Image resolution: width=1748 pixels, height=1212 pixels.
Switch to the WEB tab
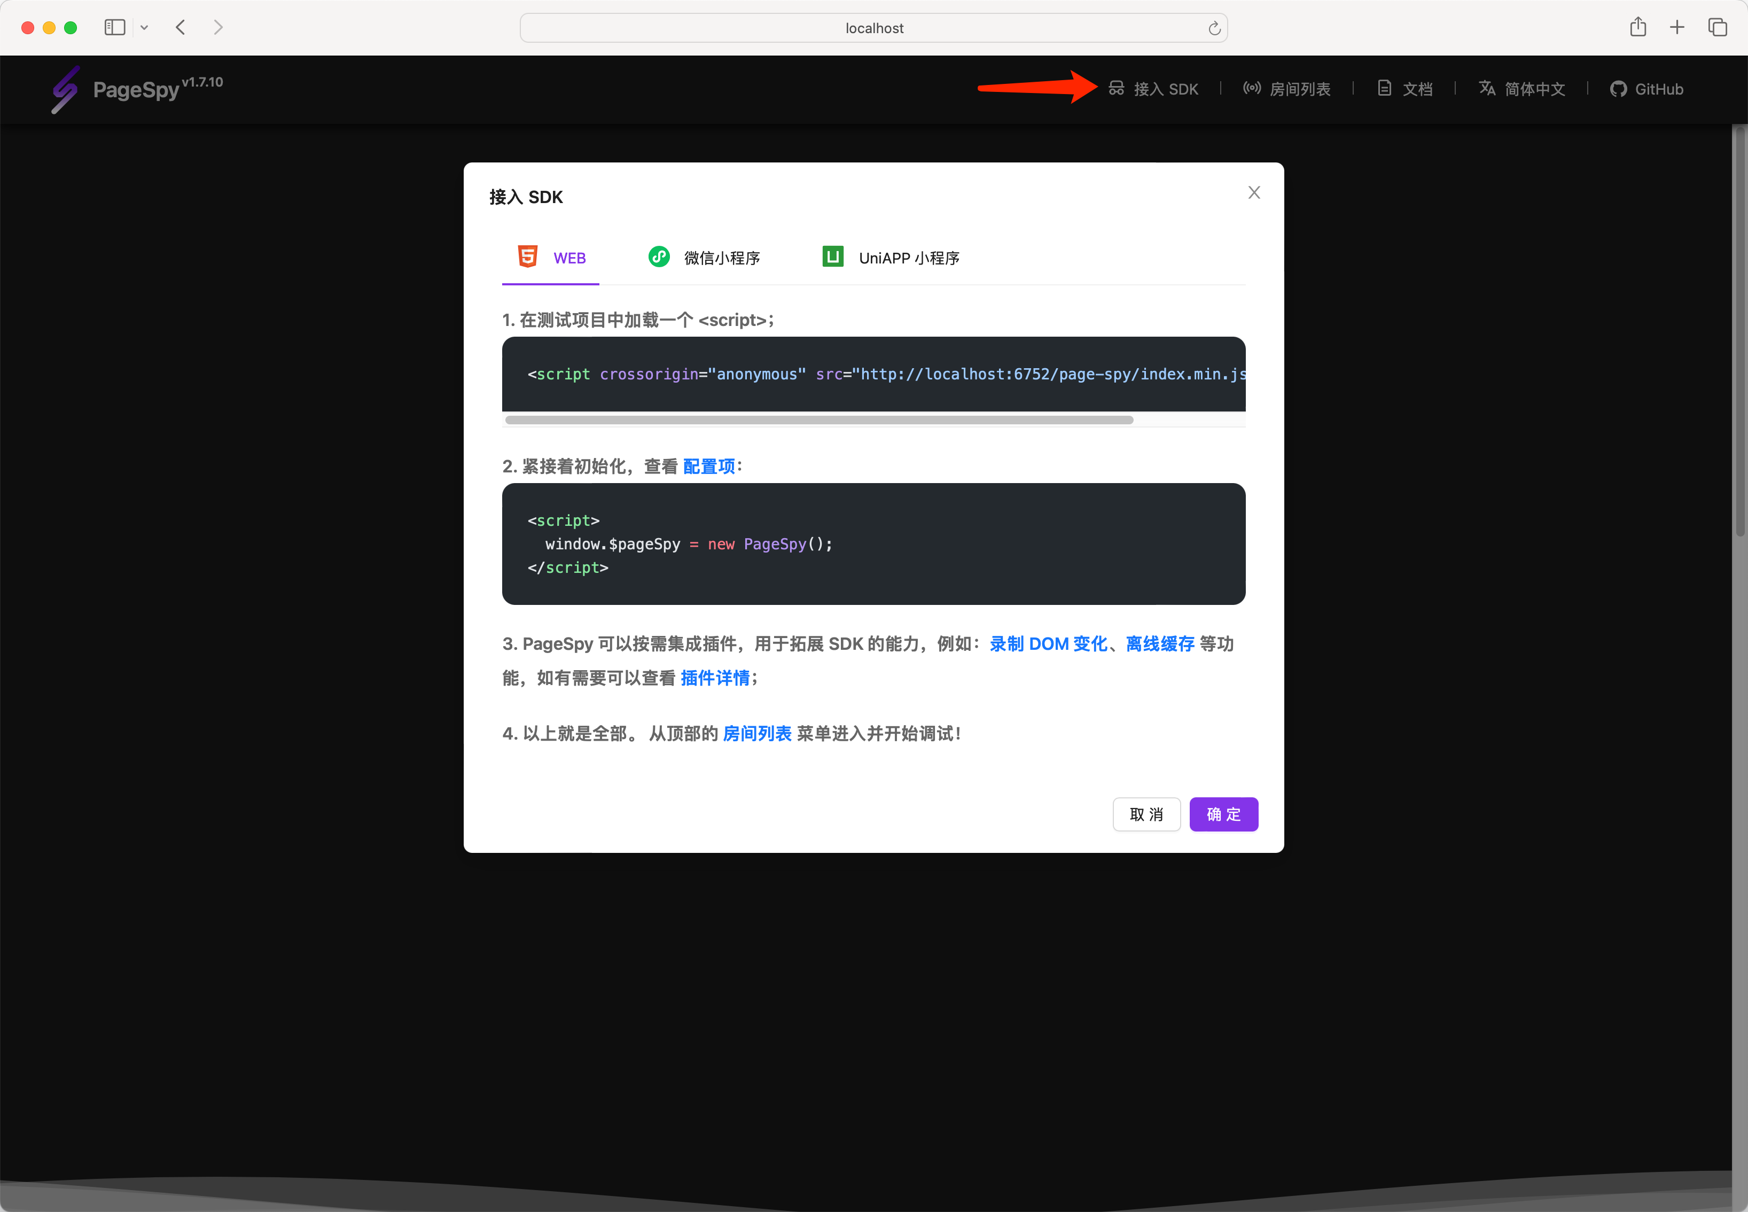click(x=551, y=258)
